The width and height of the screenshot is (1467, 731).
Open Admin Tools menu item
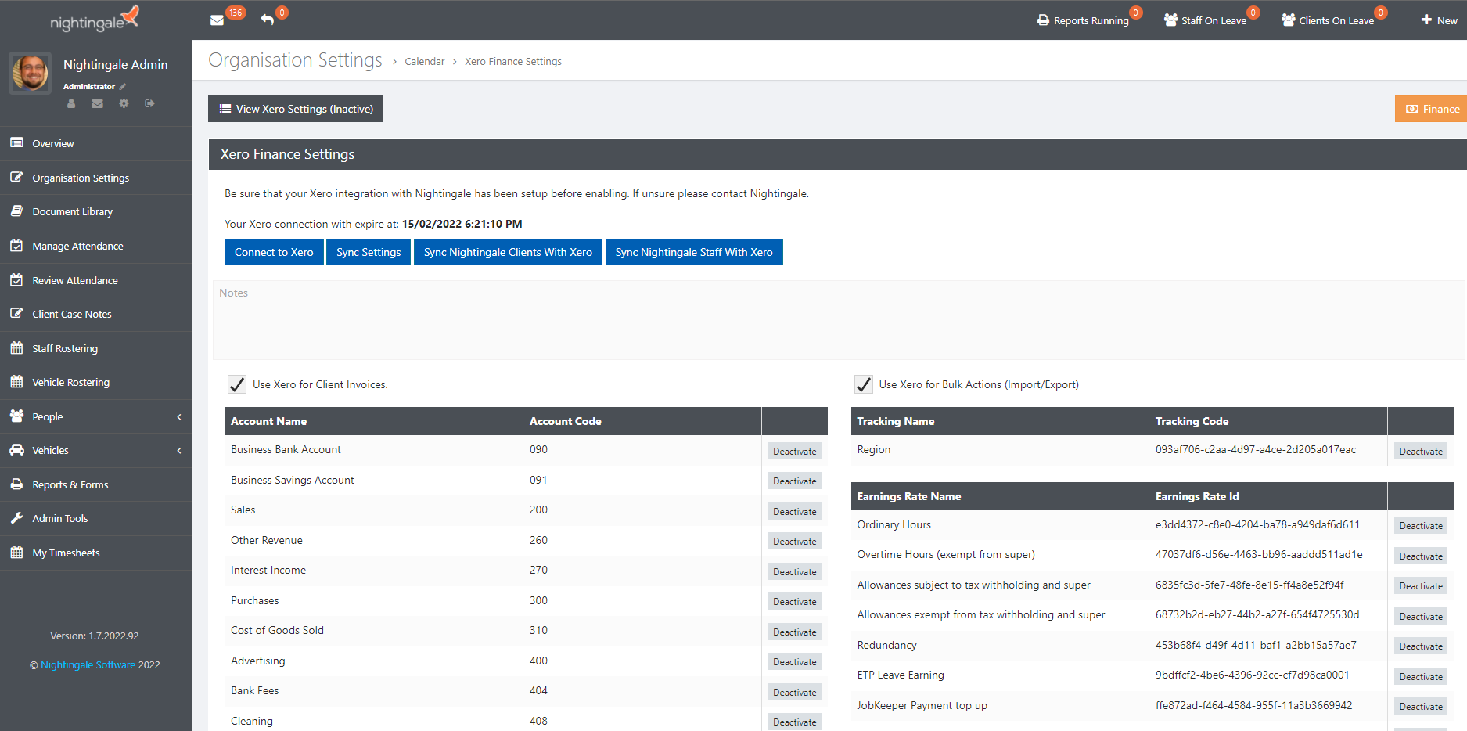96,518
